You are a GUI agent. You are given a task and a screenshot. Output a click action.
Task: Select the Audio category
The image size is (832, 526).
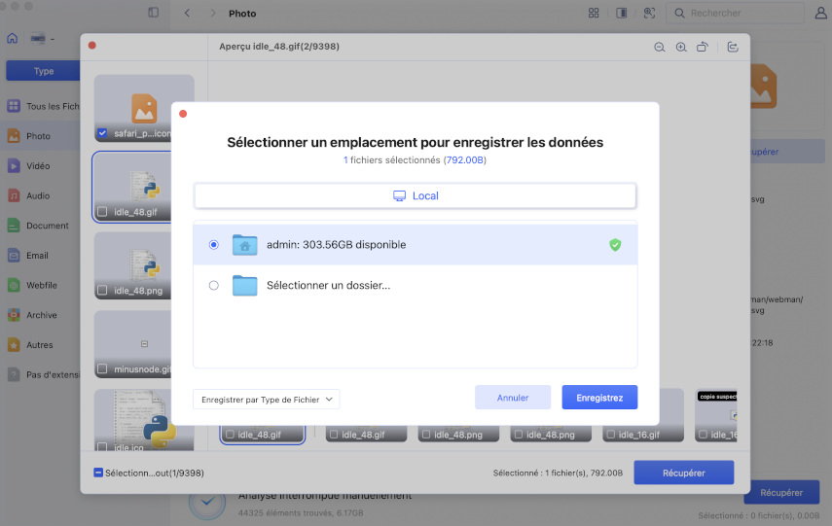click(x=40, y=195)
